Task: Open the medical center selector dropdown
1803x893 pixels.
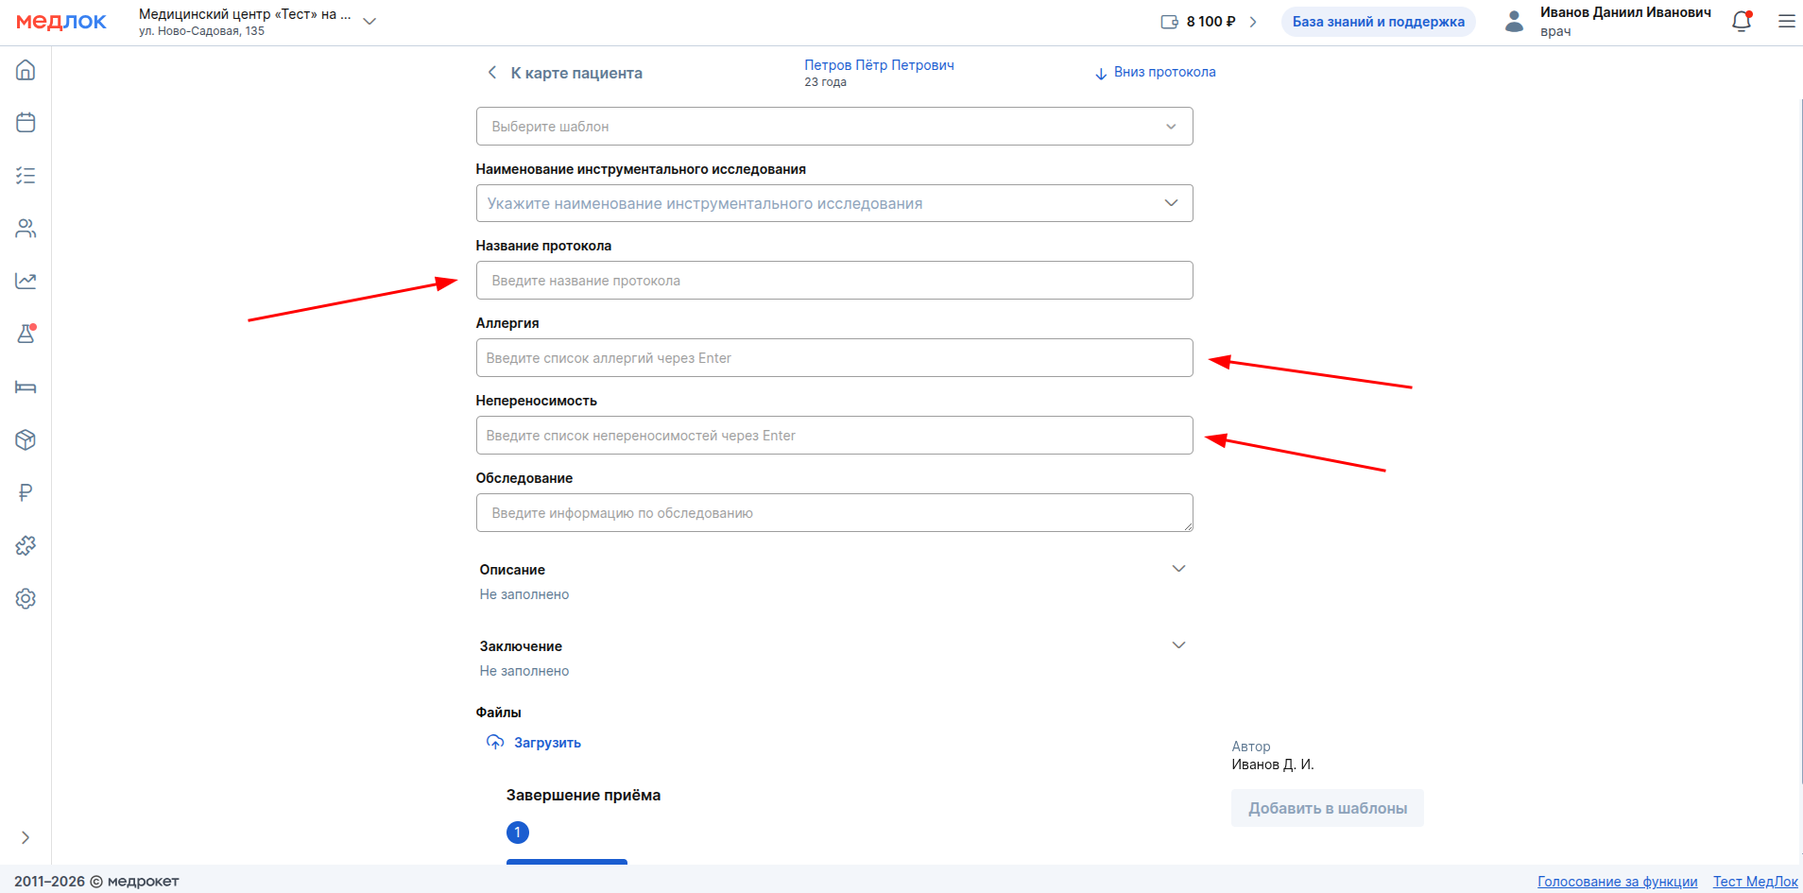Action: click(369, 22)
